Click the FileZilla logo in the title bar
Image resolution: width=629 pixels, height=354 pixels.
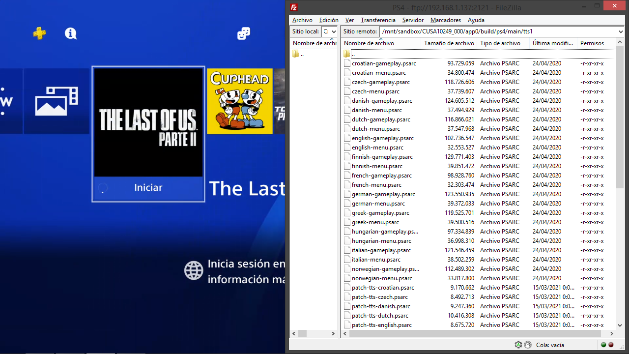pyautogui.click(x=294, y=7)
